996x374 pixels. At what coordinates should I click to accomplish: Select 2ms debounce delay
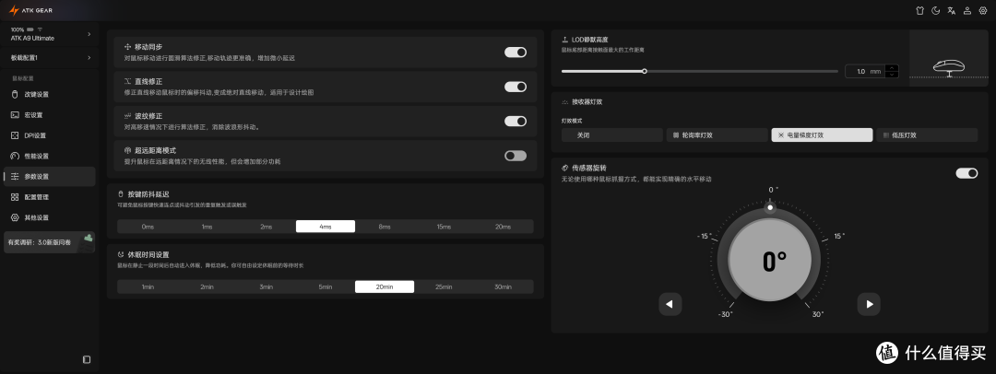pos(267,227)
